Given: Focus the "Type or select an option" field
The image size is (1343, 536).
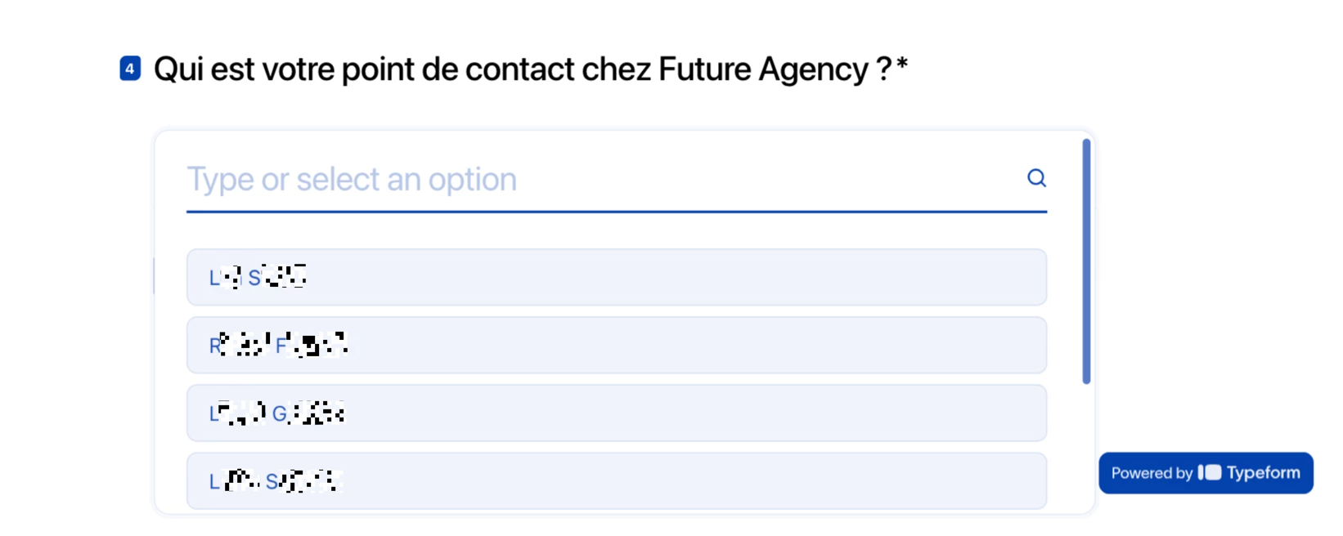Looking at the screenshot, I should 597,180.
